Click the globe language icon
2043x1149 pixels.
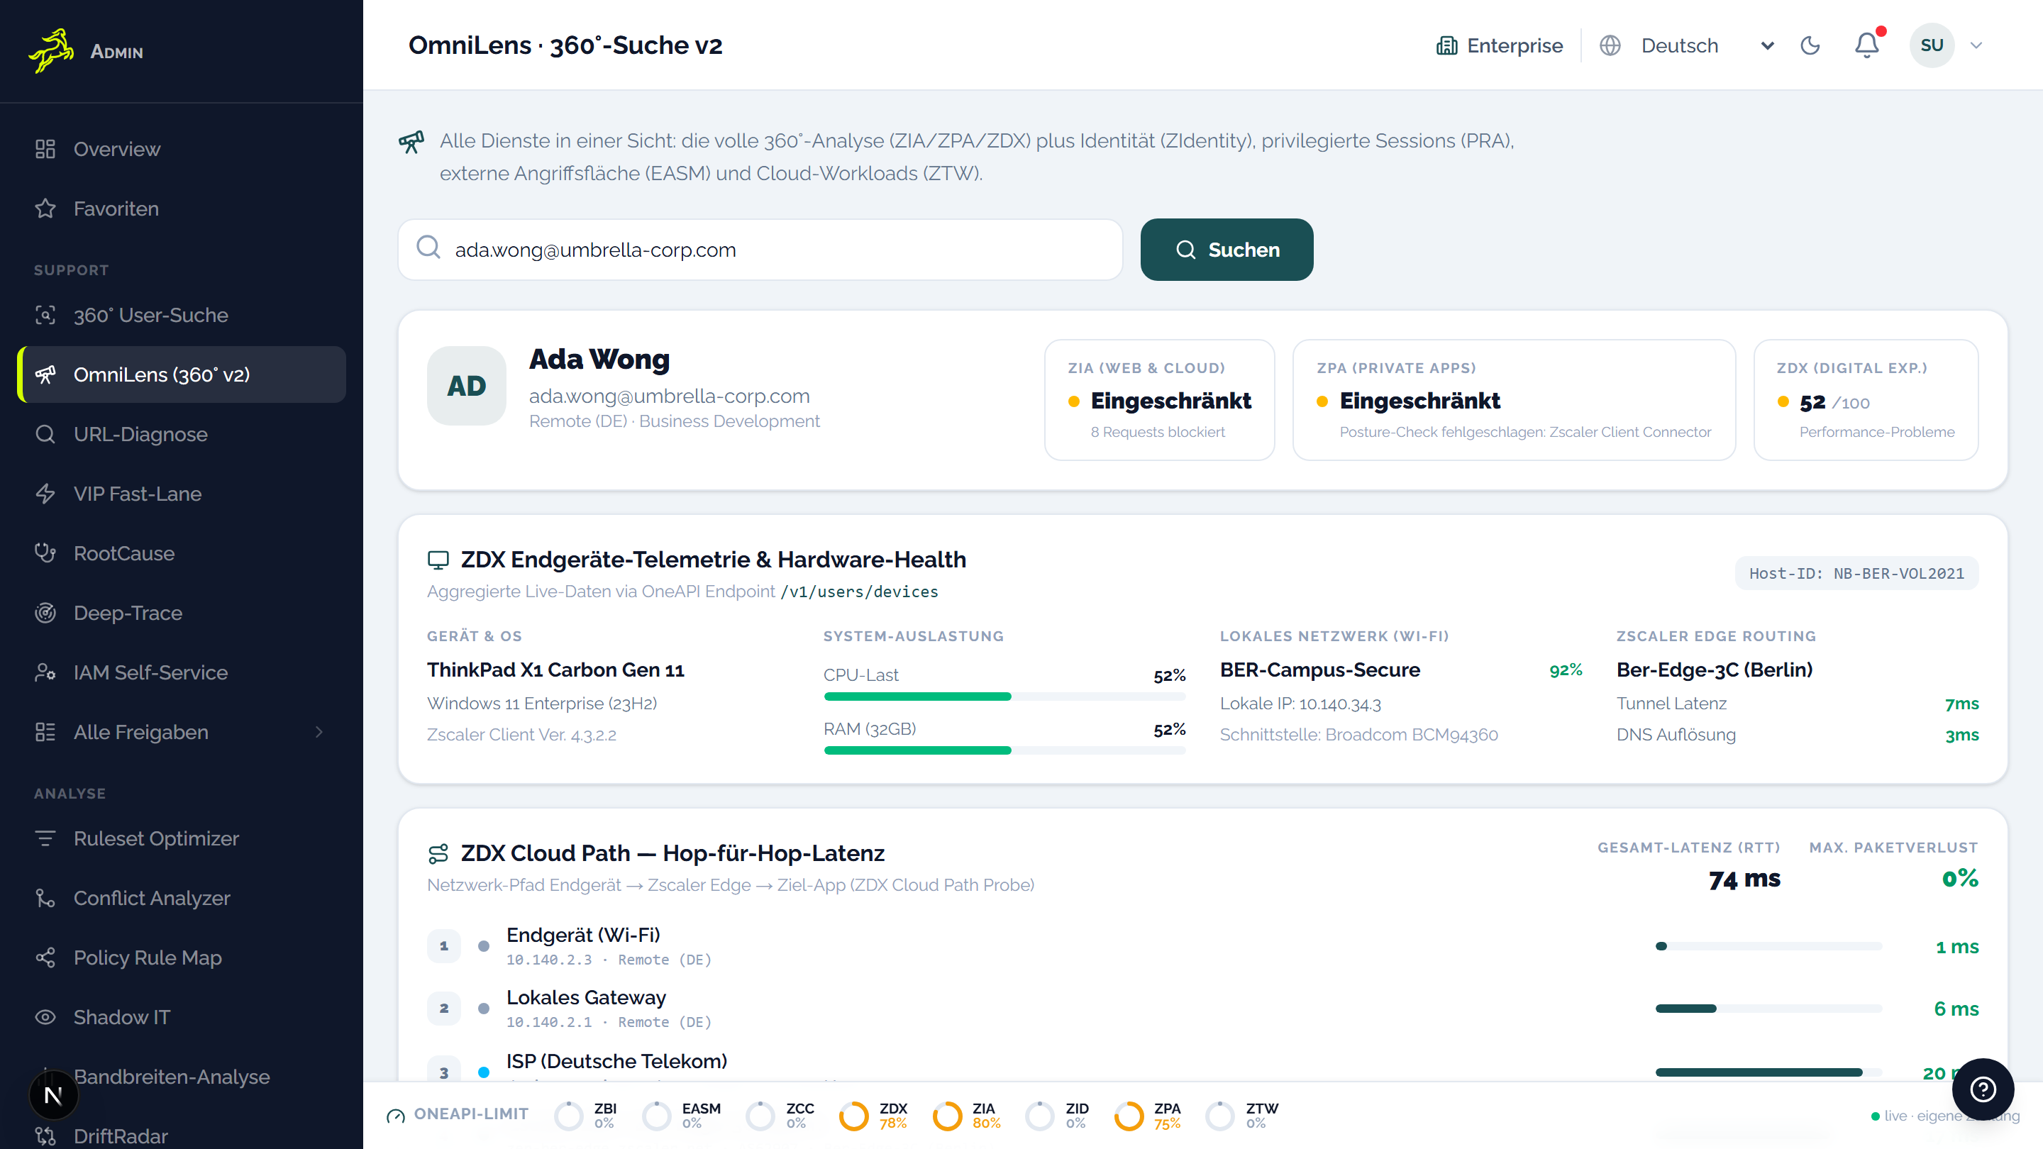[1610, 45]
